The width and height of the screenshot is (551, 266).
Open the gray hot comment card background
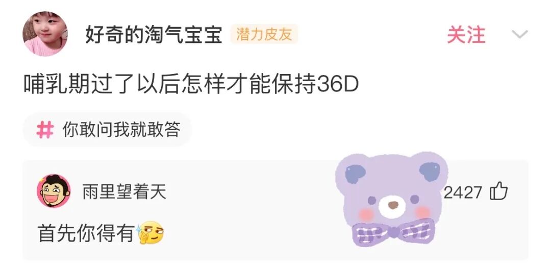click(x=275, y=210)
